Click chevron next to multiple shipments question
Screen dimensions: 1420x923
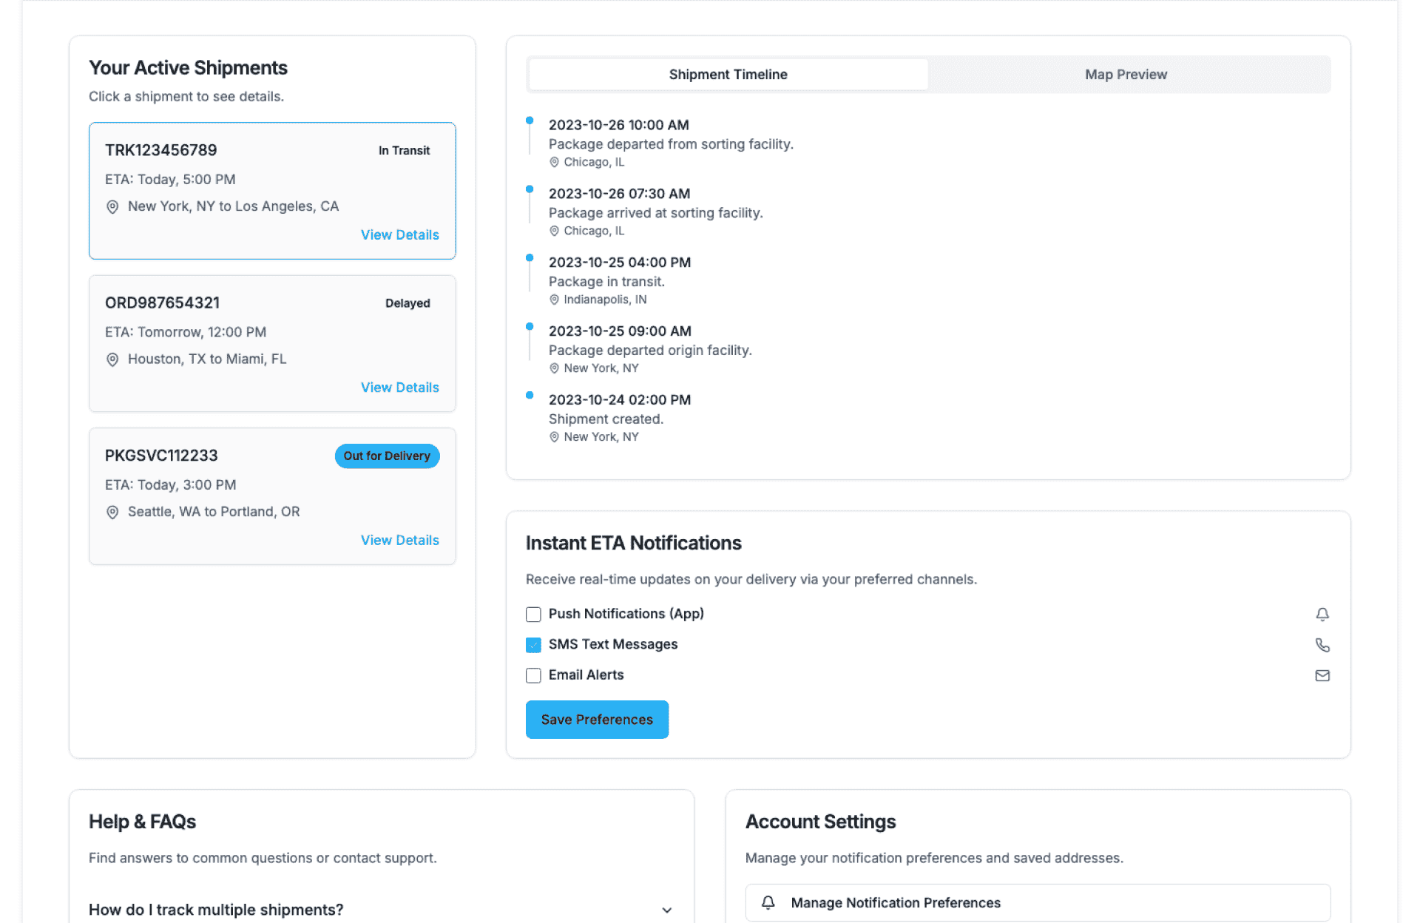click(x=666, y=910)
